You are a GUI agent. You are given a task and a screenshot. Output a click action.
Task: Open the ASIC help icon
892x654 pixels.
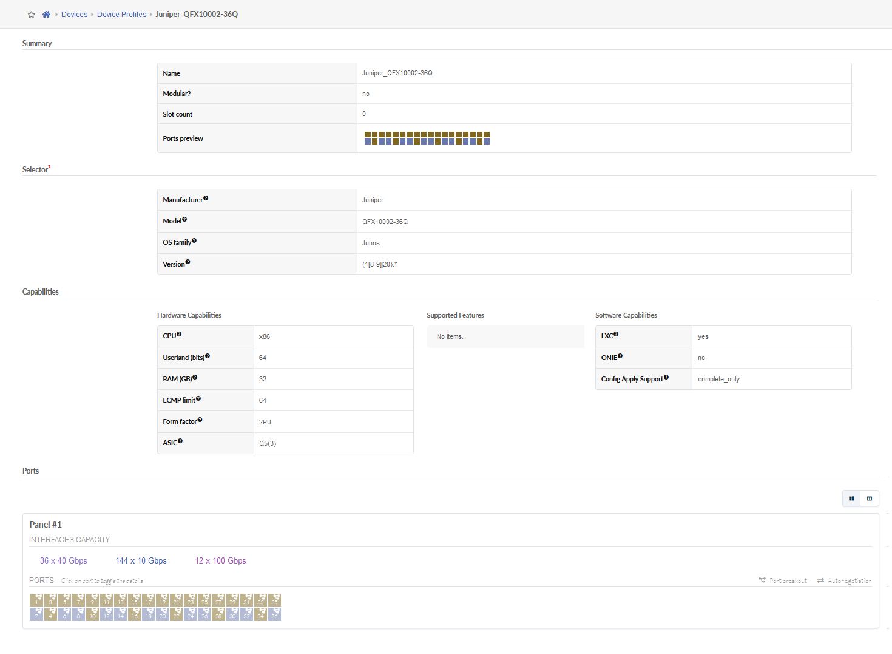180,441
